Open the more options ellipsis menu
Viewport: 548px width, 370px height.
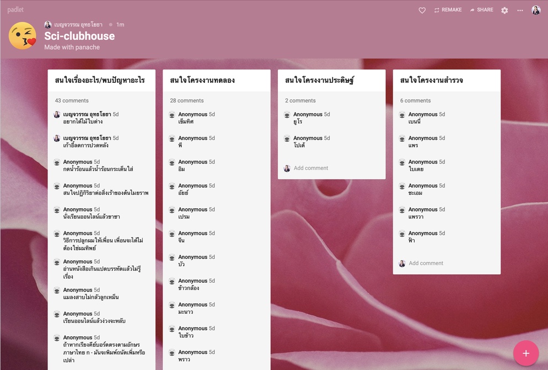pyautogui.click(x=520, y=10)
